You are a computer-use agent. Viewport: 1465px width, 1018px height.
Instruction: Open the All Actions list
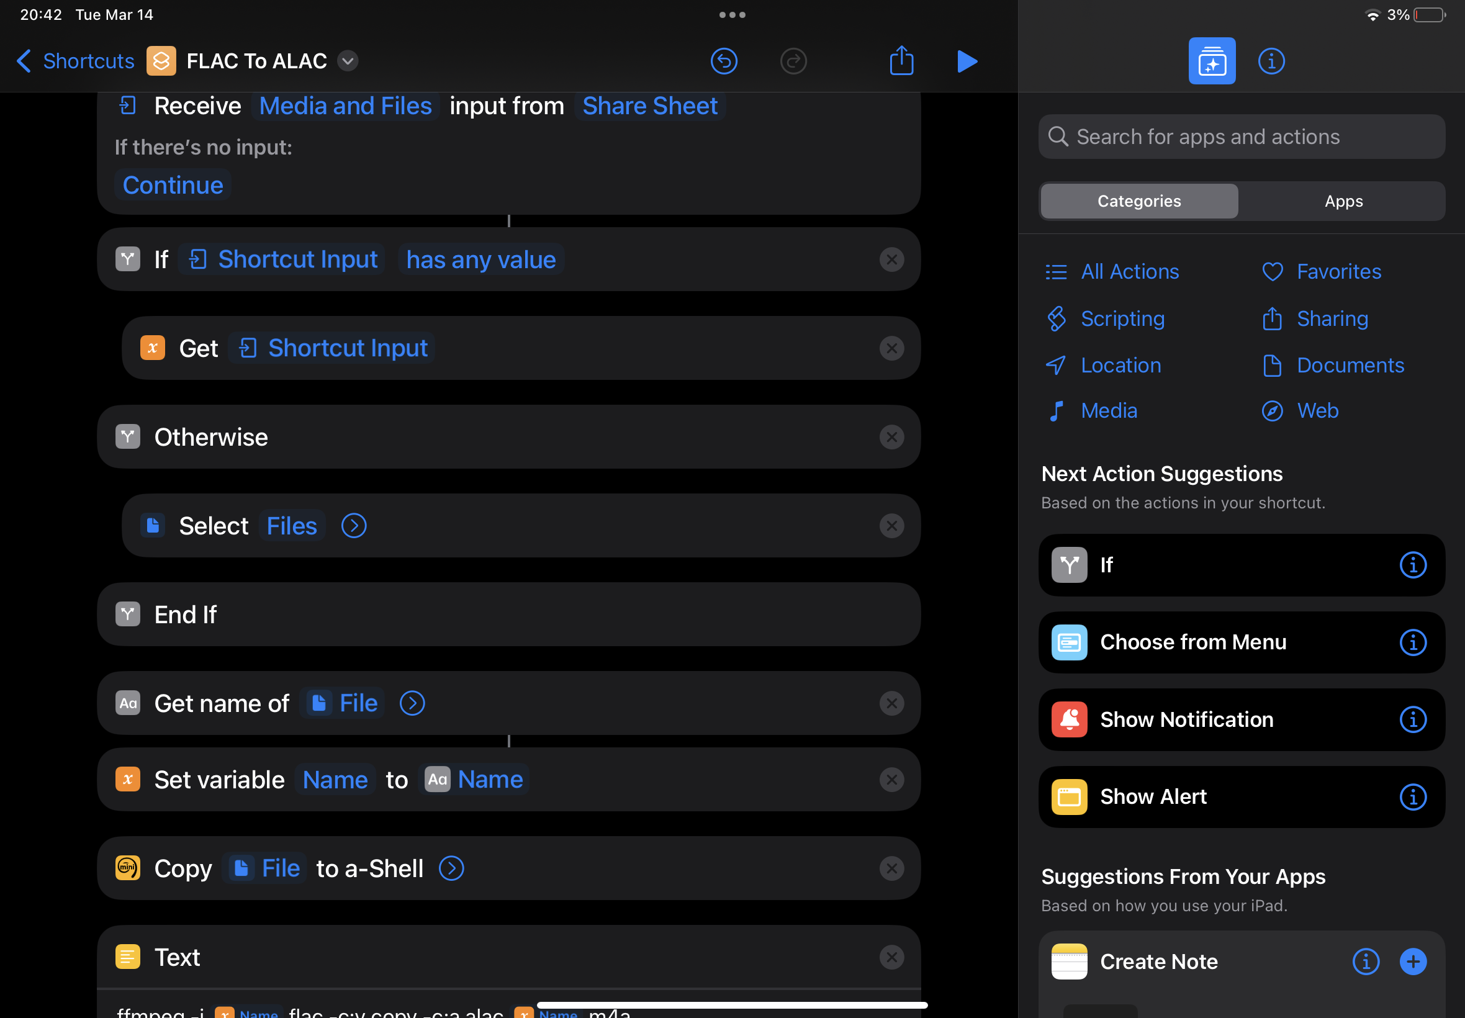pyautogui.click(x=1130, y=271)
